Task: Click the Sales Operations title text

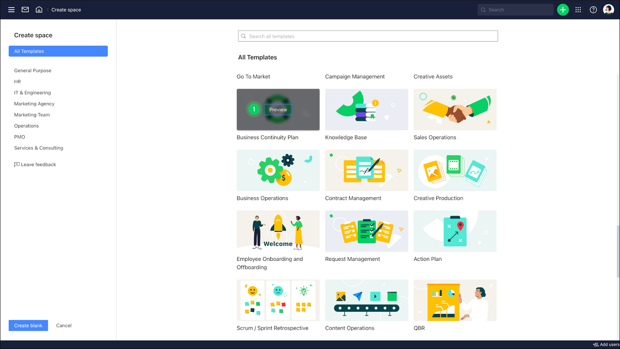Action: (435, 137)
